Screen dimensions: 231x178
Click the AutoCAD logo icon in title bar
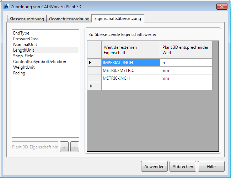point(6,6)
